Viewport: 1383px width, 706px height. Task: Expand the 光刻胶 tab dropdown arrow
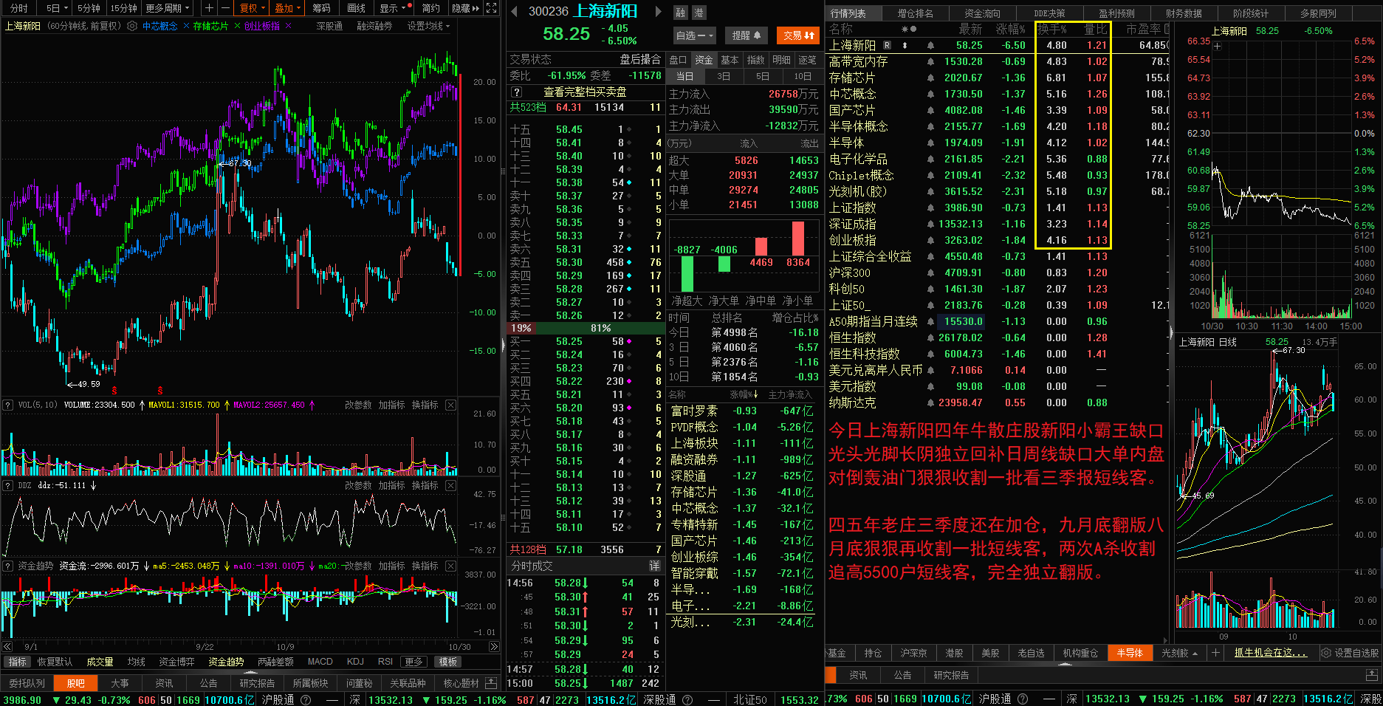pos(1195,654)
